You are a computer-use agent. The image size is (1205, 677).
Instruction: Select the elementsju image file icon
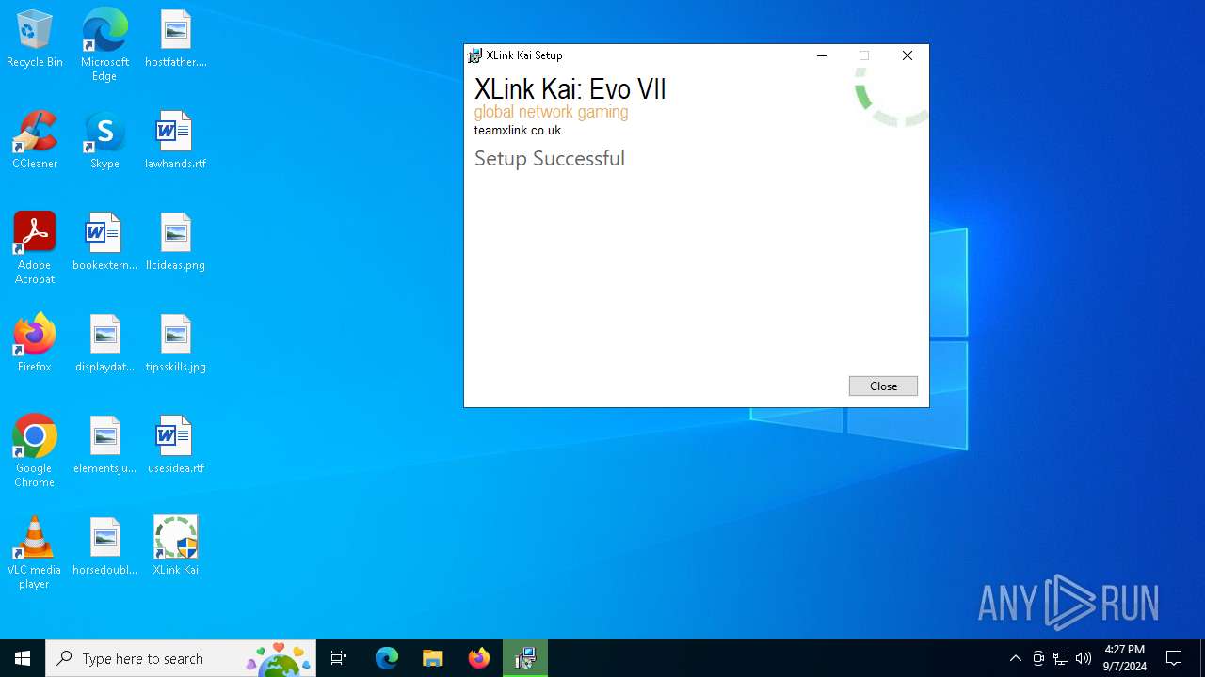point(104,446)
